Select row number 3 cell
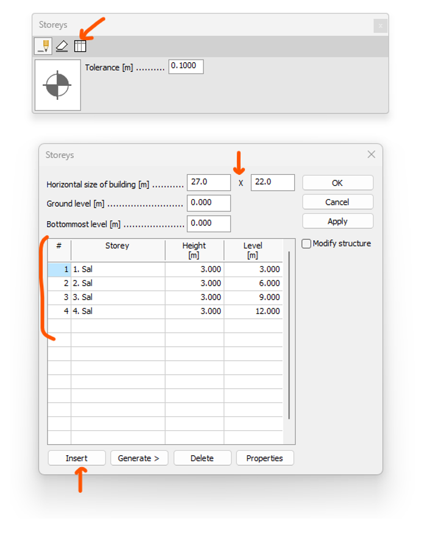 [59, 297]
